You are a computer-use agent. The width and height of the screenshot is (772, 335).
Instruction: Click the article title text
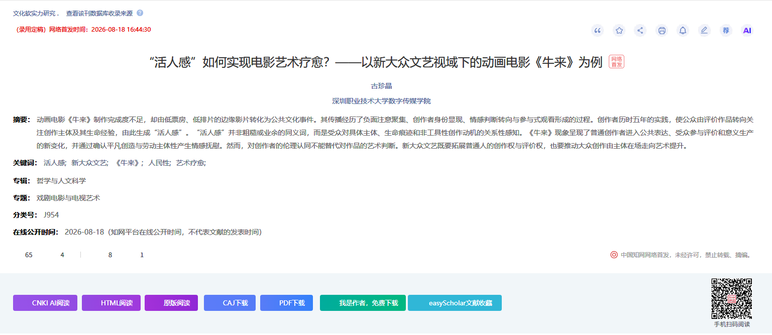click(376, 62)
